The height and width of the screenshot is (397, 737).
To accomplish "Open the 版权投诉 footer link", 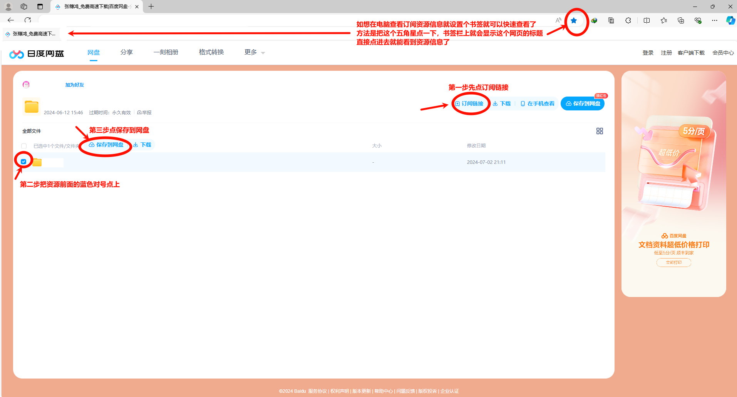I will [x=428, y=391].
